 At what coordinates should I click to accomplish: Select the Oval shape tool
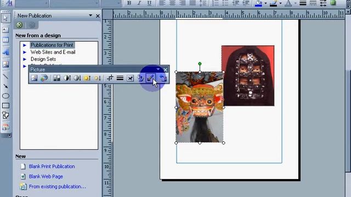pos(5,96)
